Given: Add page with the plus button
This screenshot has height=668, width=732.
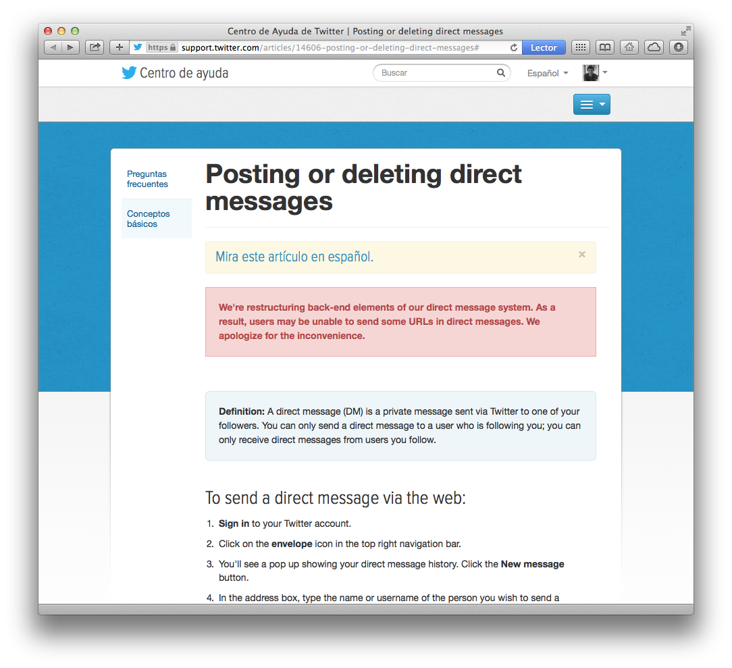Looking at the screenshot, I should pyautogui.click(x=120, y=47).
